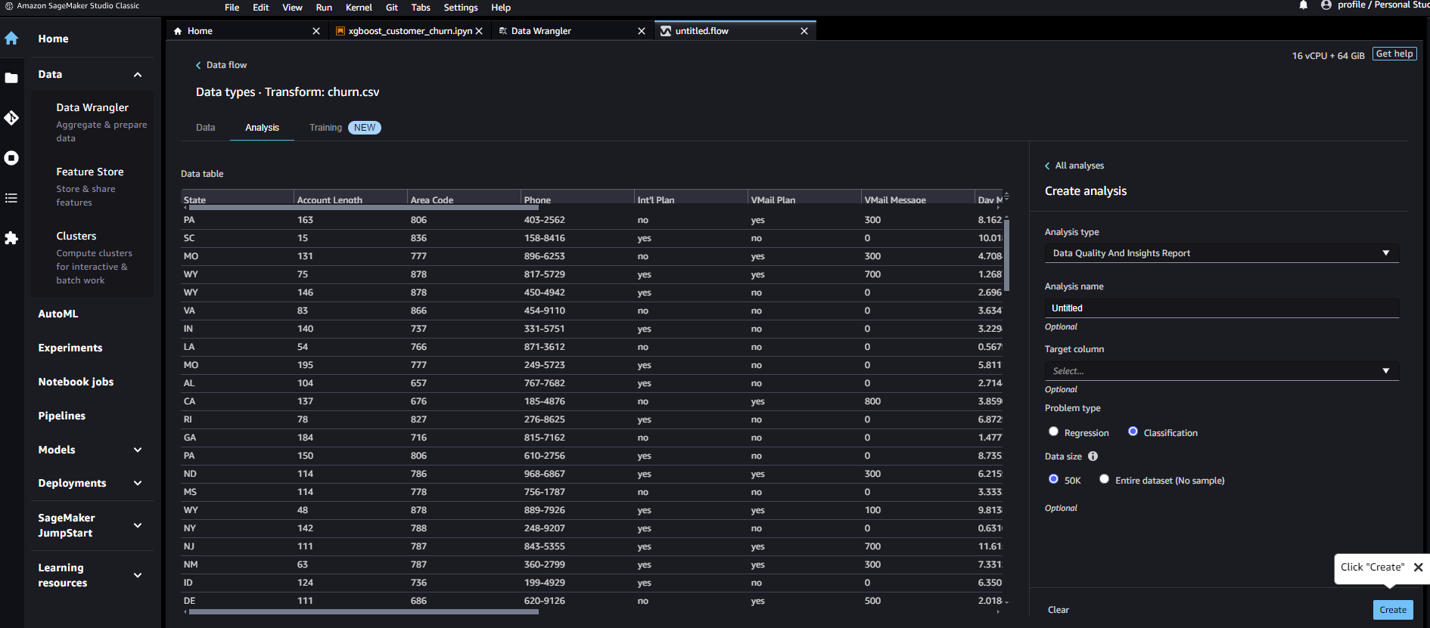Open the Kernel menu
1430x628 pixels.
359,8
